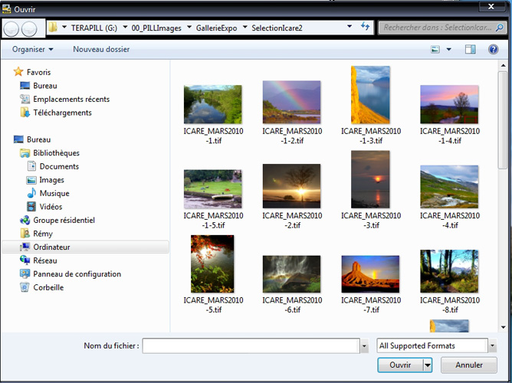Viewport: 512px width, 383px height.
Task: Open the Organiser dropdown menu
Action: [x=33, y=50]
